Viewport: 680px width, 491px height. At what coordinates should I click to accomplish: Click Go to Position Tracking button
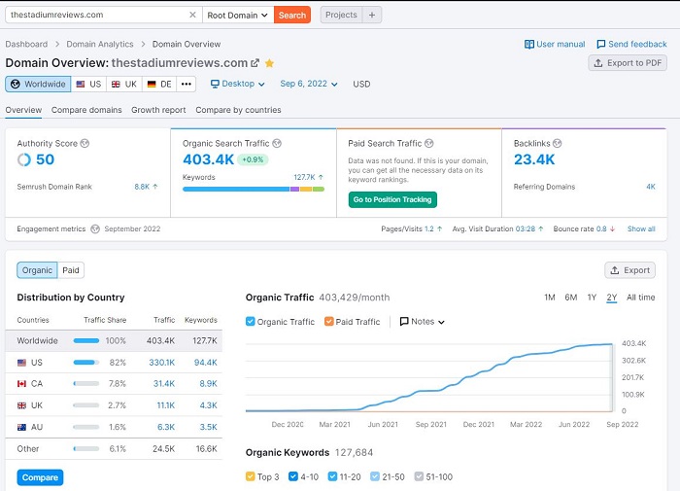point(392,199)
